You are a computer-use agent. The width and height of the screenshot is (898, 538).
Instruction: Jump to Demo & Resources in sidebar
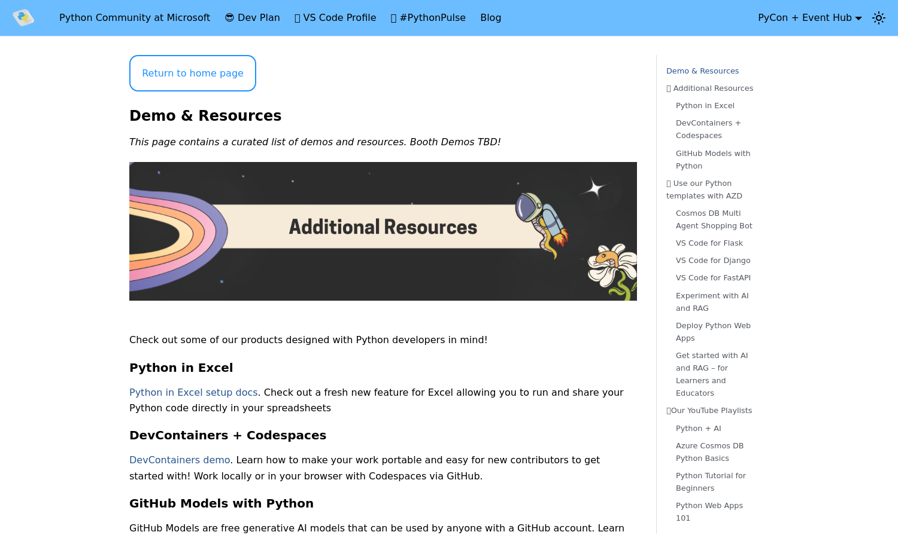pyautogui.click(x=702, y=71)
